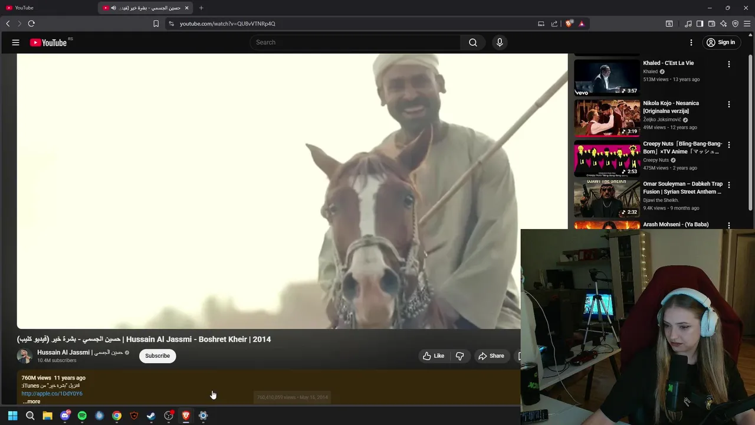Open Arash Mohseni Ya Baba video title
This screenshot has height=425, width=755.
(x=676, y=224)
